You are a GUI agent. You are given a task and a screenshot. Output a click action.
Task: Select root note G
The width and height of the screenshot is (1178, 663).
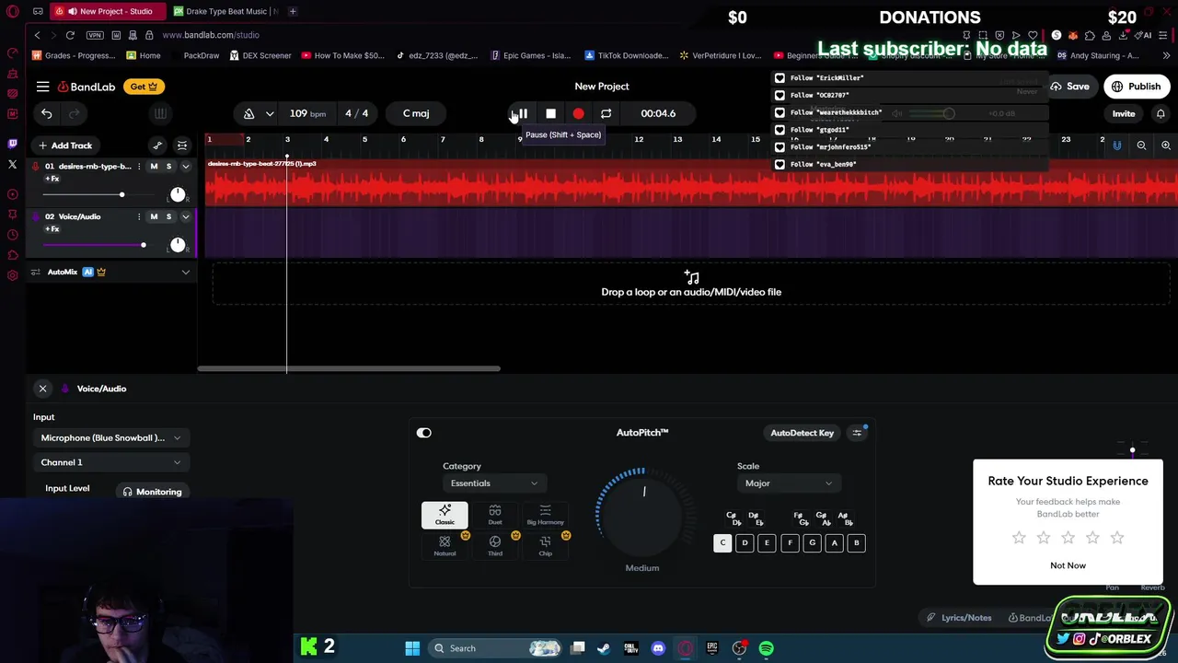(x=812, y=543)
